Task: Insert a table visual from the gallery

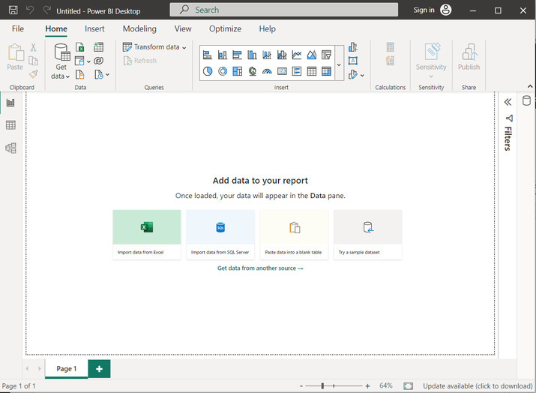Action: point(312,71)
